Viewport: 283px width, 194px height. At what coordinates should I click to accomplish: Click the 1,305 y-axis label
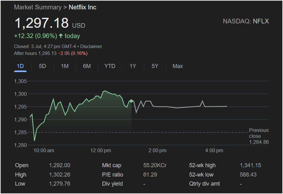click(x=20, y=81)
